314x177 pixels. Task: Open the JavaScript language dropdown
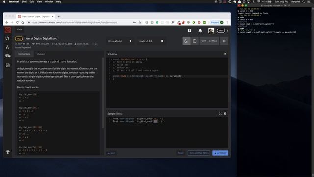click(x=120, y=41)
